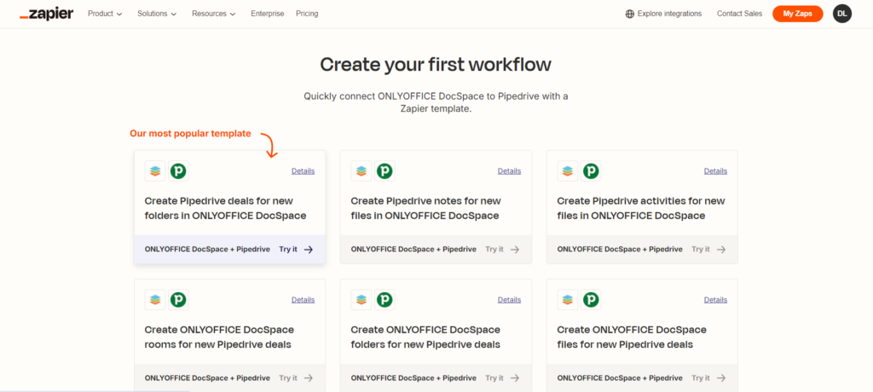Click title 'Create ONLYOFFICE DocSpace folders for new Pipedrive deals'

point(426,337)
